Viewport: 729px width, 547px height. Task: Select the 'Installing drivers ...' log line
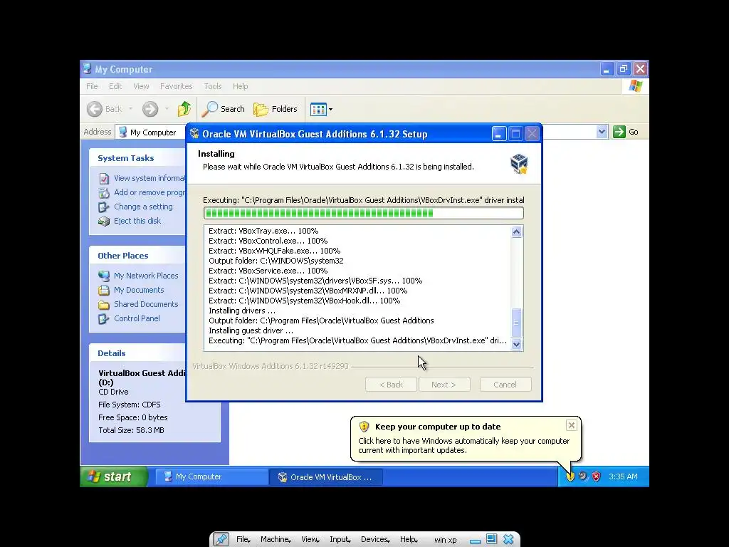pyautogui.click(x=242, y=311)
